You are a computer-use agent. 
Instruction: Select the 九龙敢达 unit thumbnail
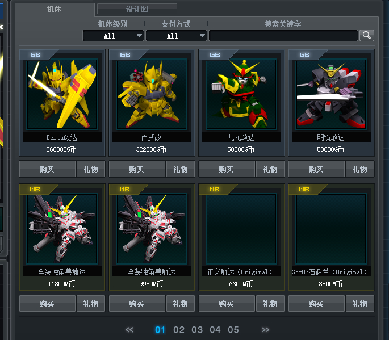(242, 94)
